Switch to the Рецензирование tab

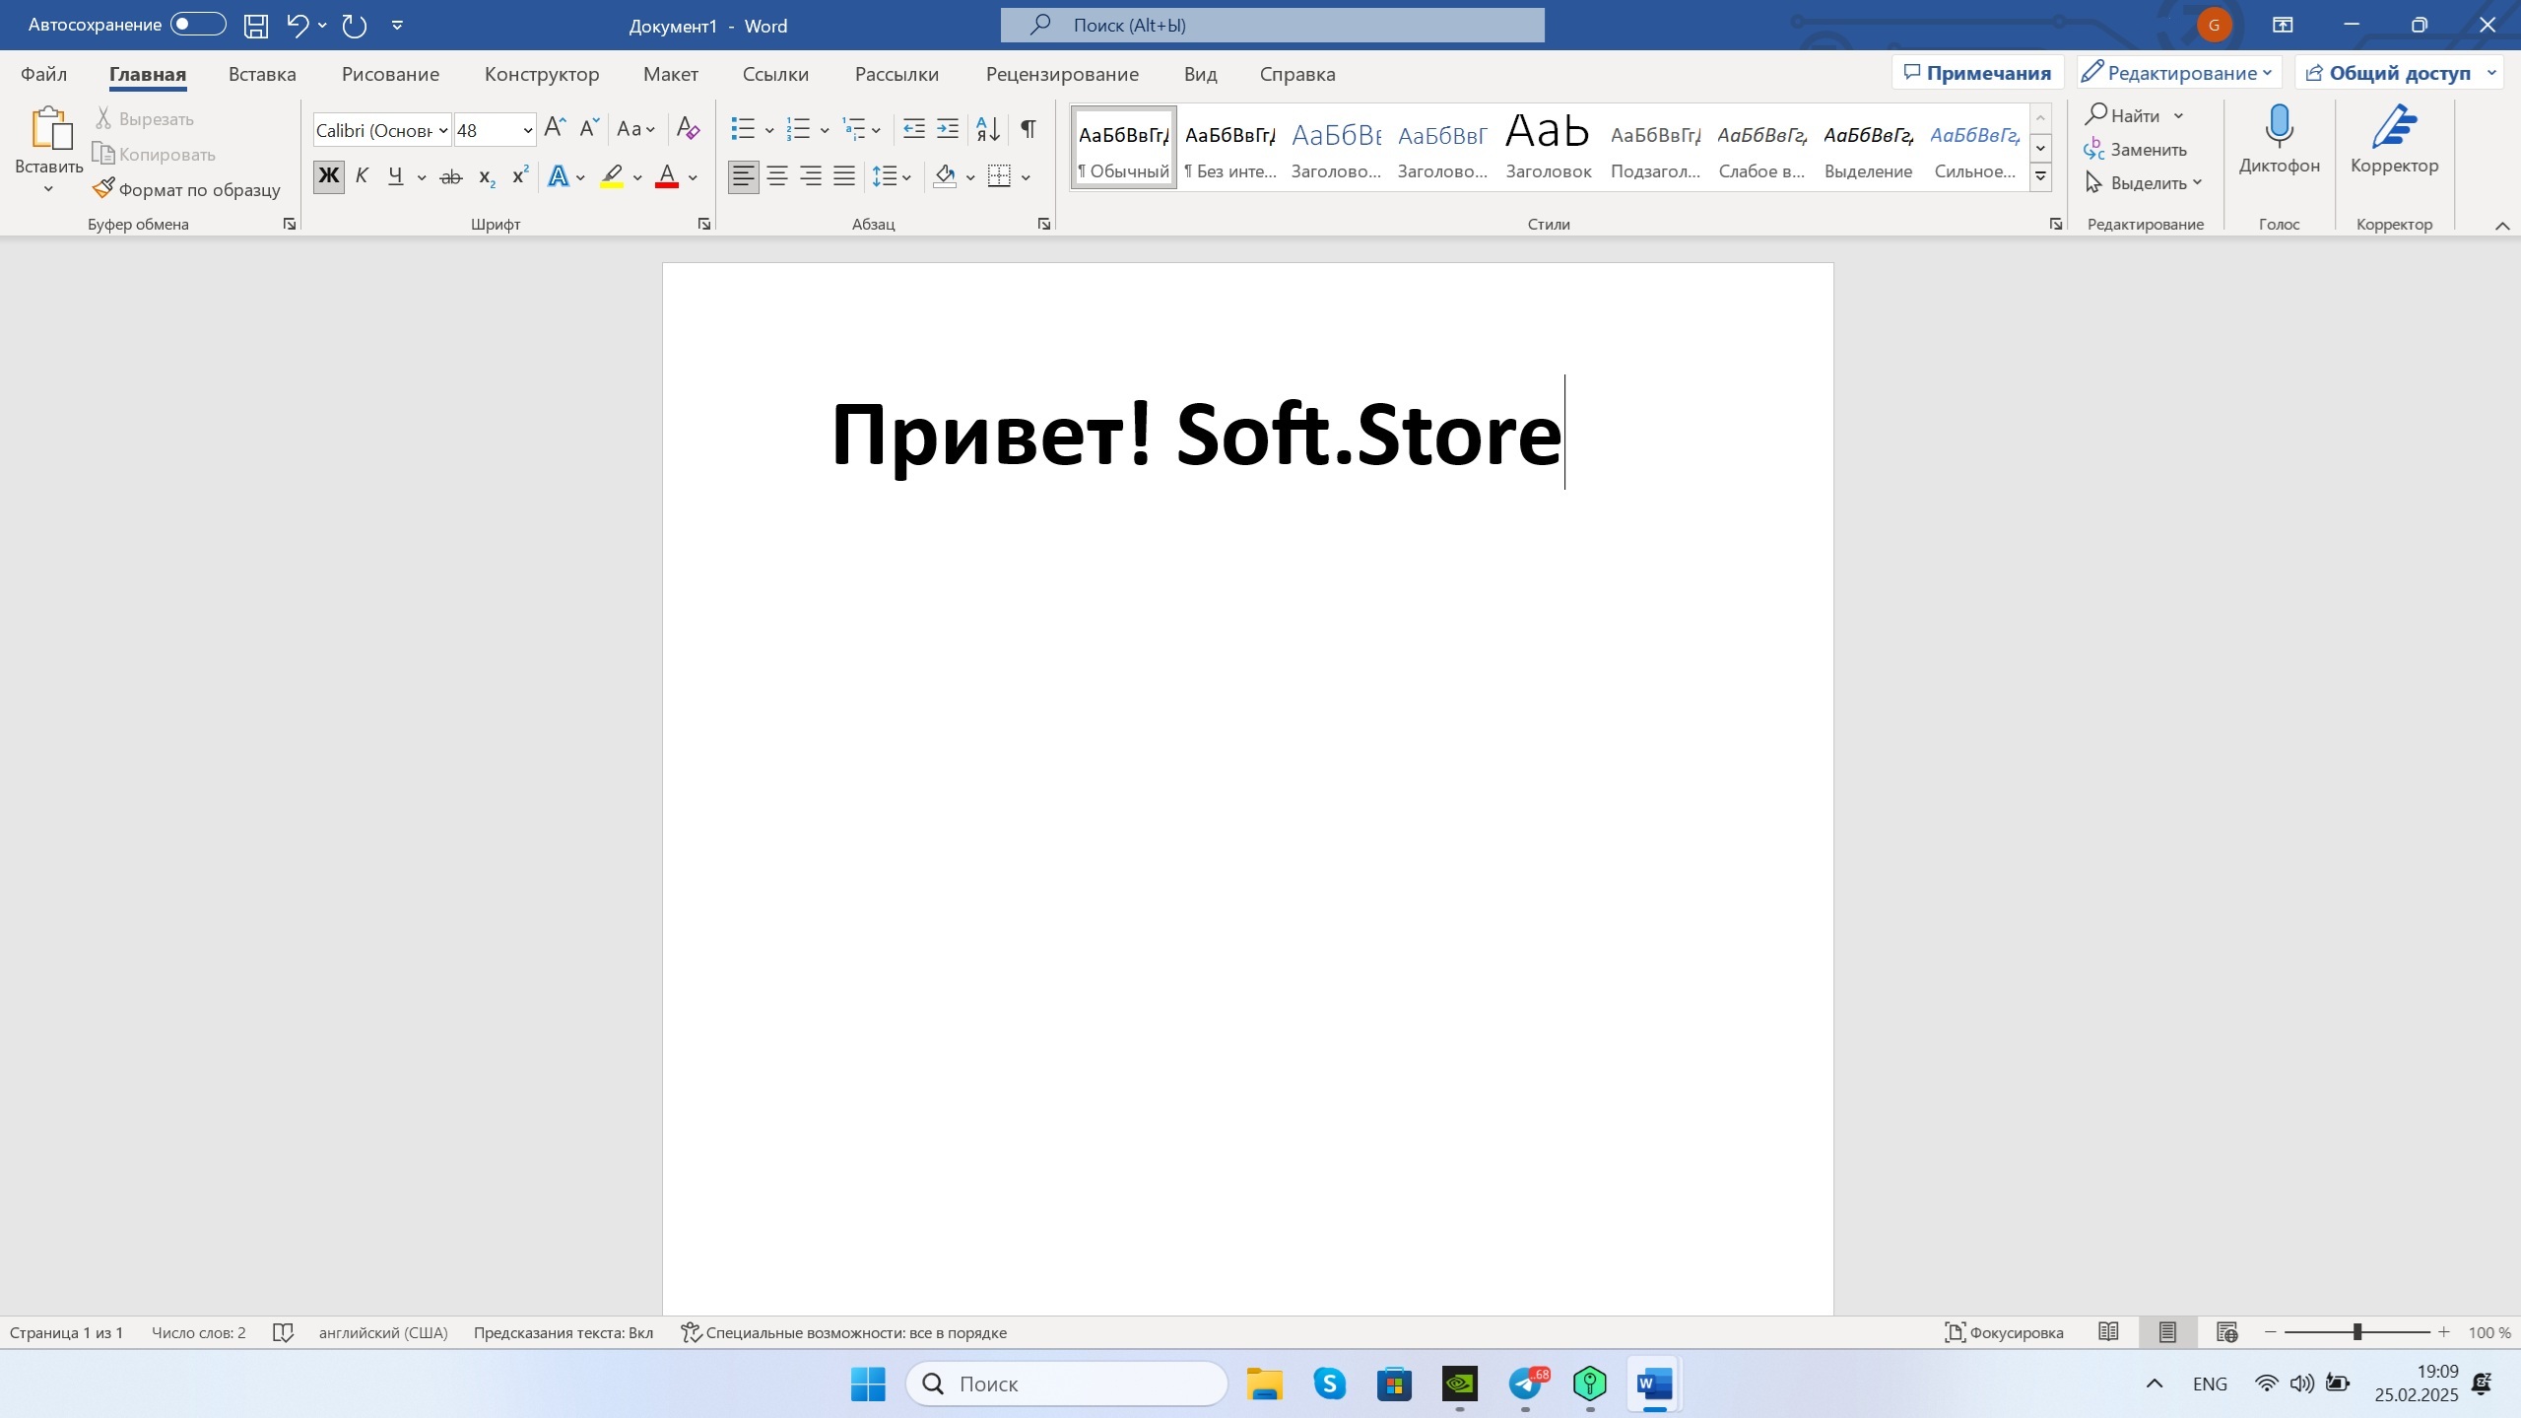tap(1062, 74)
